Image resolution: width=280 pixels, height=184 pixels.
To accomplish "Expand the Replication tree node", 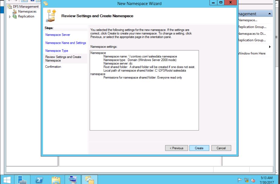I will (10, 17).
